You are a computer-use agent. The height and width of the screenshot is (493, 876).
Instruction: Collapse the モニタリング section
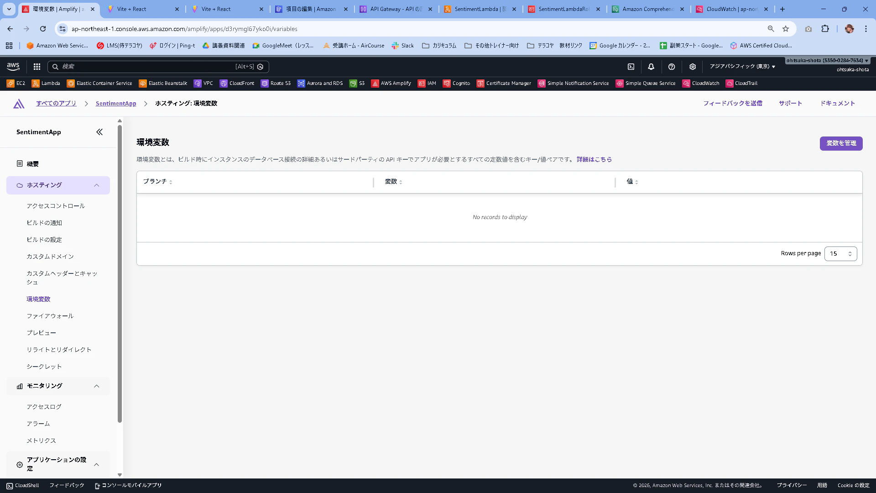click(96, 386)
